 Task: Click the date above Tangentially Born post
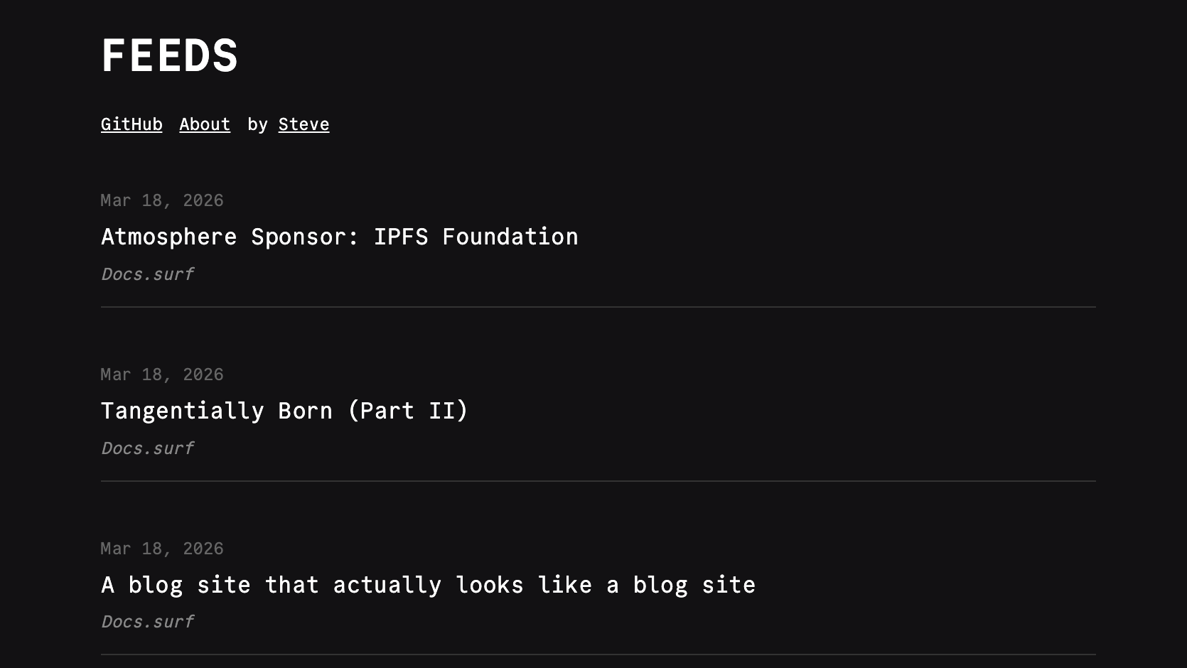point(162,375)
